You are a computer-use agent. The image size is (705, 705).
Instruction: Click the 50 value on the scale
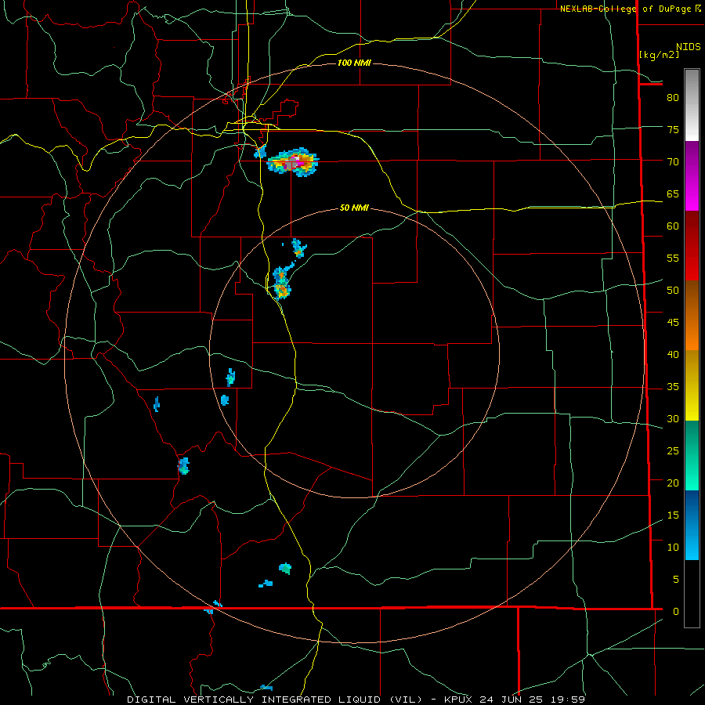coord(673,290)
